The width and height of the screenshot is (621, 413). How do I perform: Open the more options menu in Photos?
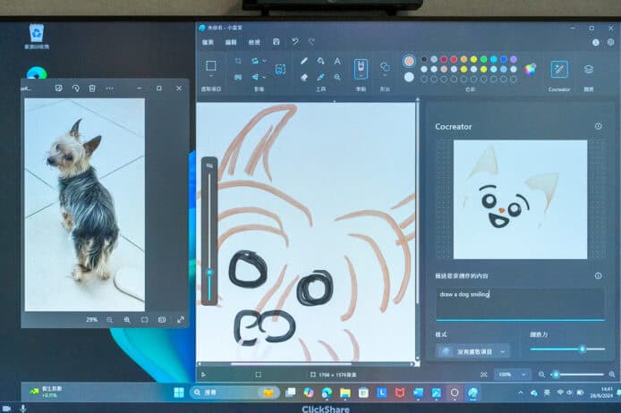[x=109, y=88]
